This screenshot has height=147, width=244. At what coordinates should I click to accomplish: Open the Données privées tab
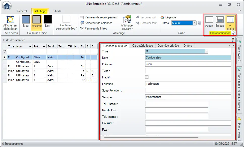tap(168, 46)
